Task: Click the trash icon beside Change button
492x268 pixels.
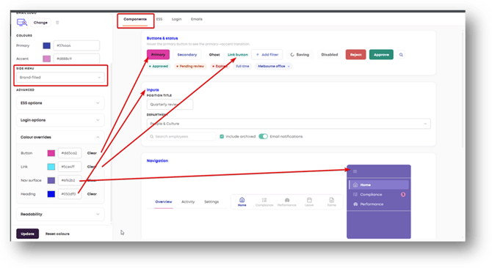Action: [57, 23]
